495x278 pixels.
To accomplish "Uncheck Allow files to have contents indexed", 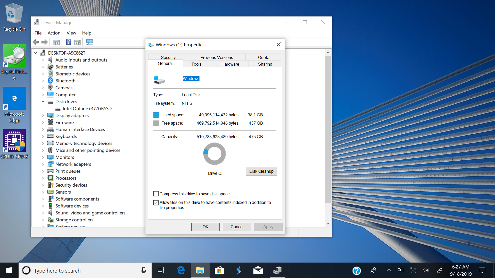I will pos(156,203).
